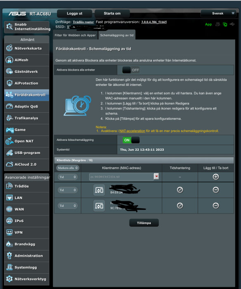Click the Trådlös router mode link

pos(83,22)
